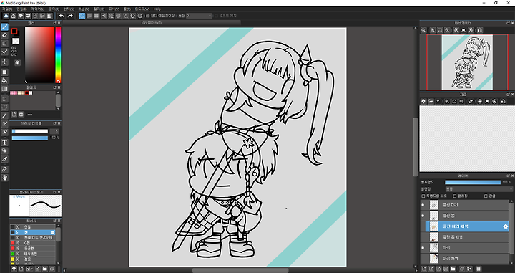
Task: Hide the topmost layer via its visibility dot
Action: 423,205
